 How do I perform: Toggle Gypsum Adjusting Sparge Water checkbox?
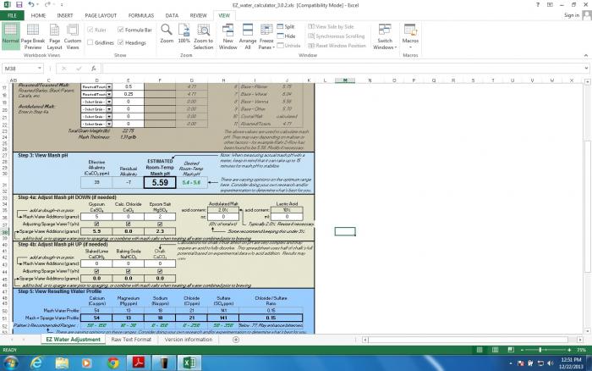click(96, 224)
